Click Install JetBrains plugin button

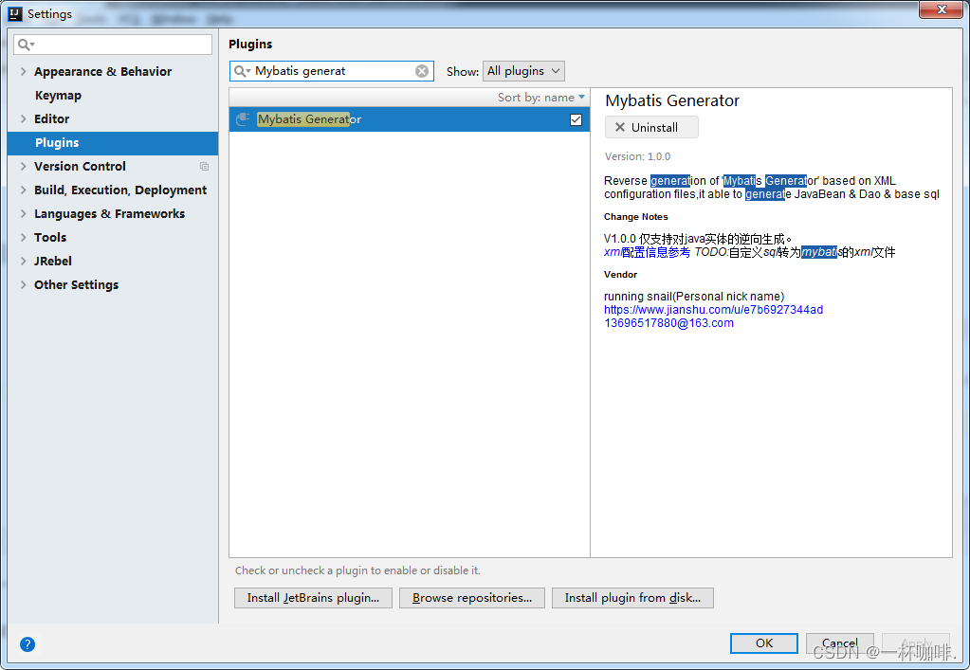click(313, 598)
